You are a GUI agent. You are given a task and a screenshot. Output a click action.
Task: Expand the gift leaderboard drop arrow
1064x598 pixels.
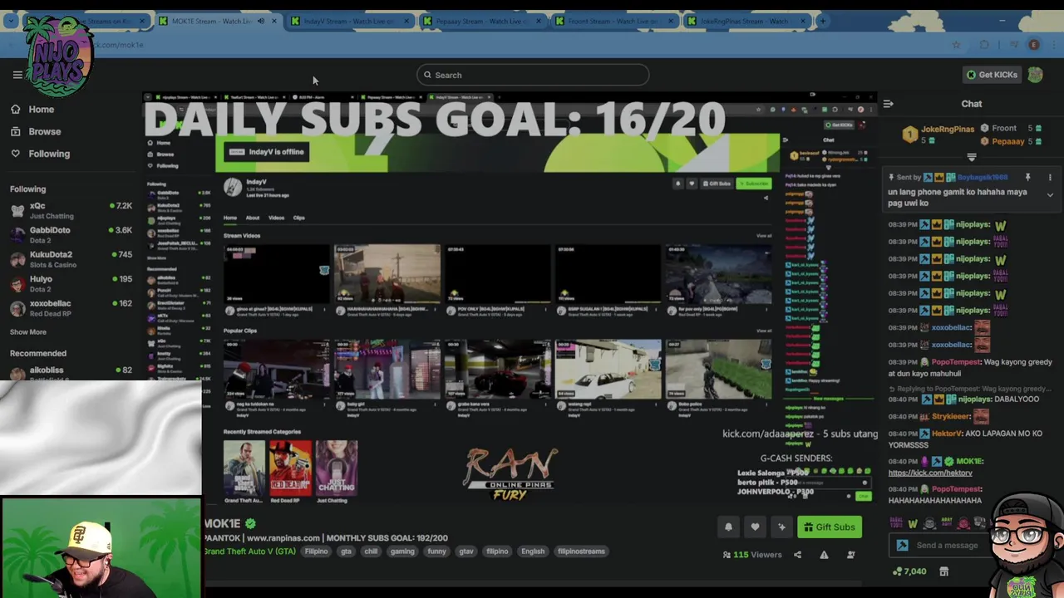click(x=972, y=157)
